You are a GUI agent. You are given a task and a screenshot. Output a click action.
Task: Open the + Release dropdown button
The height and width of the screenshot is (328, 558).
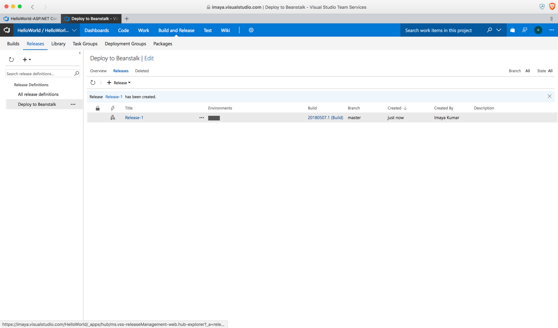[118, 82]
